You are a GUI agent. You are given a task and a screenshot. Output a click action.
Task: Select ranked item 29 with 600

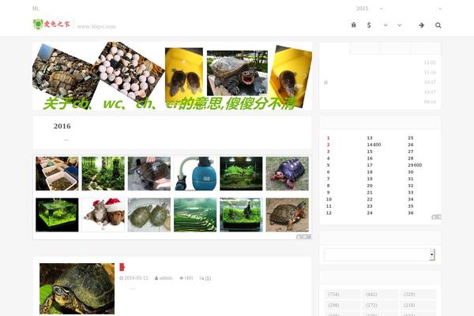click(415, 165)
